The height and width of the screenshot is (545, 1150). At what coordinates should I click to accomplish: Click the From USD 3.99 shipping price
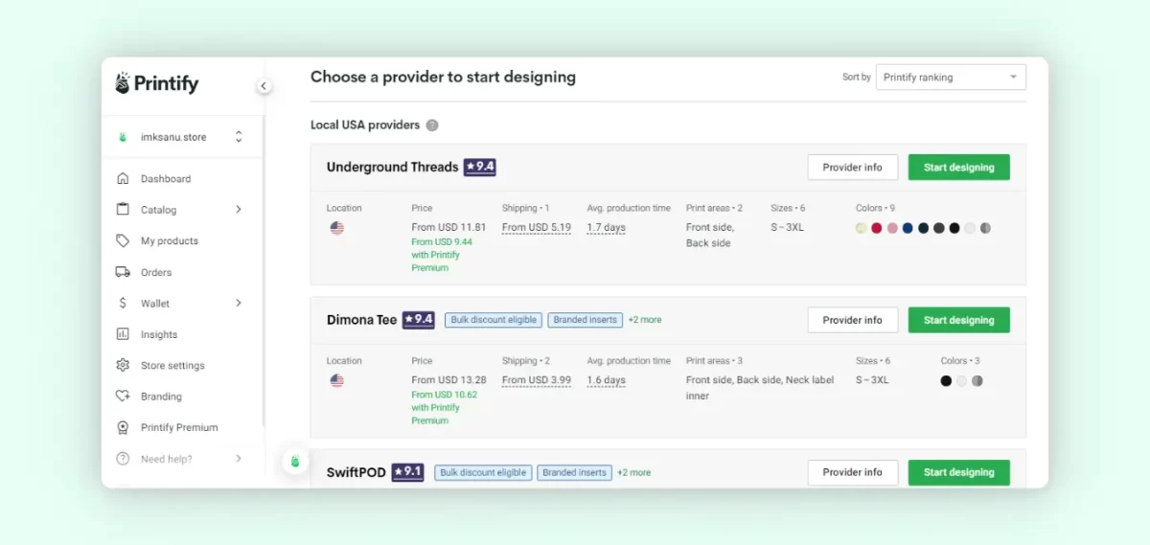point(537,380)
